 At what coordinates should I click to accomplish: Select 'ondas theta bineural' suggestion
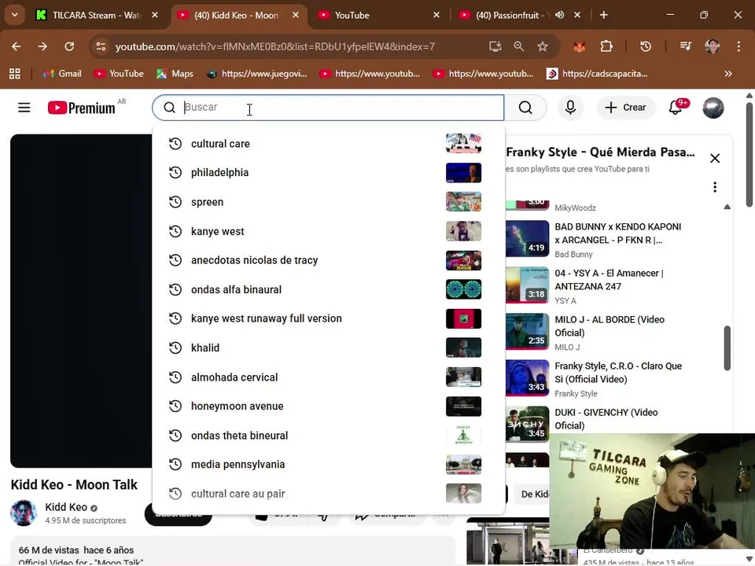click(329, 435)
